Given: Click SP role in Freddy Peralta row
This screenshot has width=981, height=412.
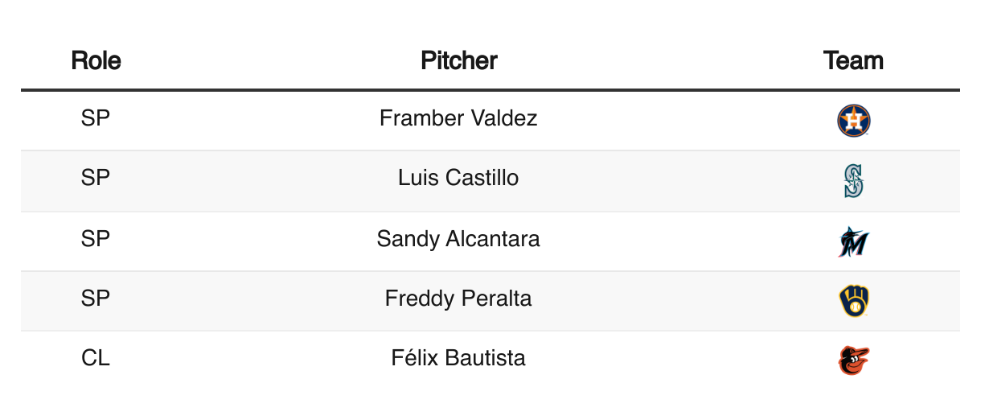Looking at the screenshot, I should tap(96, 299).
